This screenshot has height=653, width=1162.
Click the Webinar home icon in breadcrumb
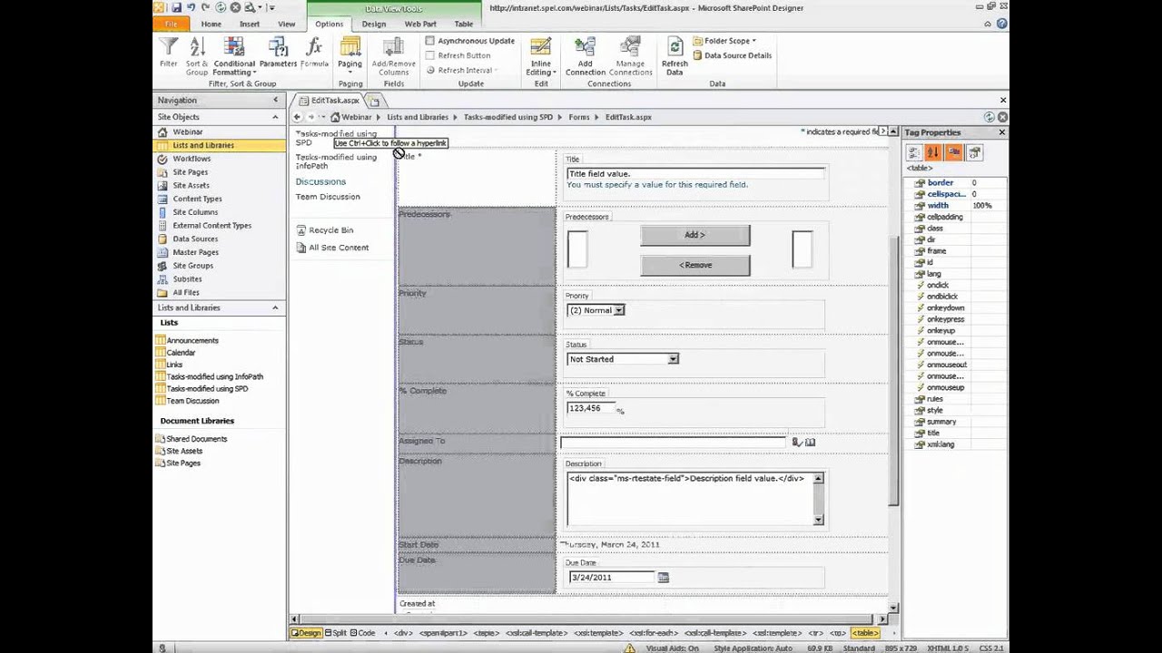tap(335, 117)
